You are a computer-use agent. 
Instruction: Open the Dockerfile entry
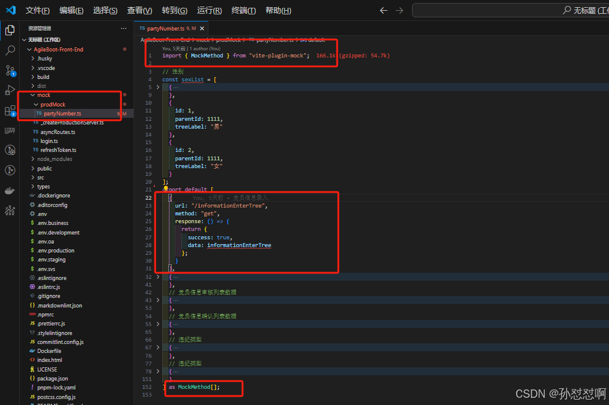point(49,351)
